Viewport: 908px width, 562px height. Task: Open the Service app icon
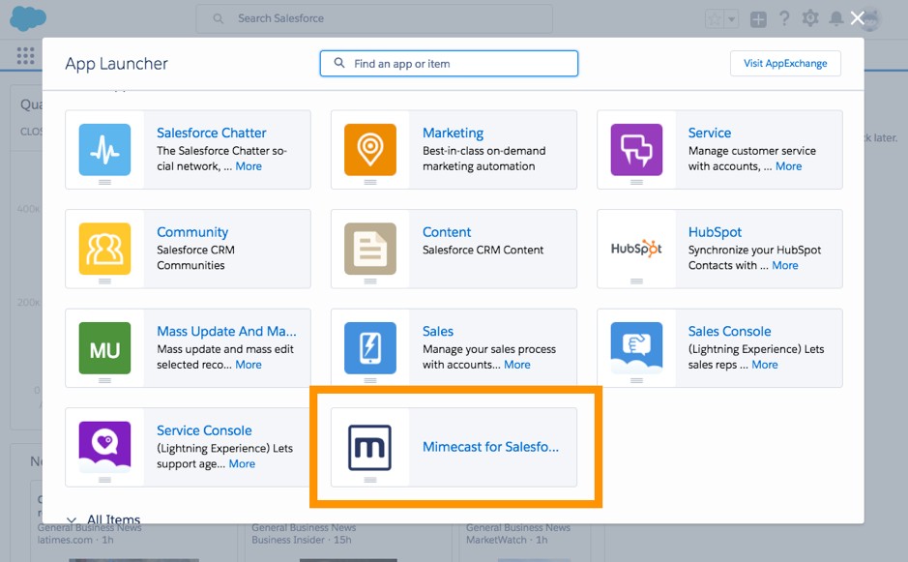(635, 150)
